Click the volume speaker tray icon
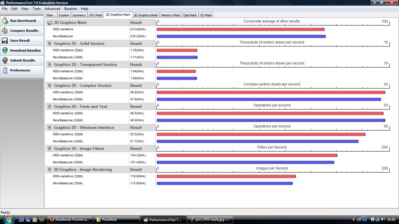This screenshot has height=224, width=399. (383, 219)
